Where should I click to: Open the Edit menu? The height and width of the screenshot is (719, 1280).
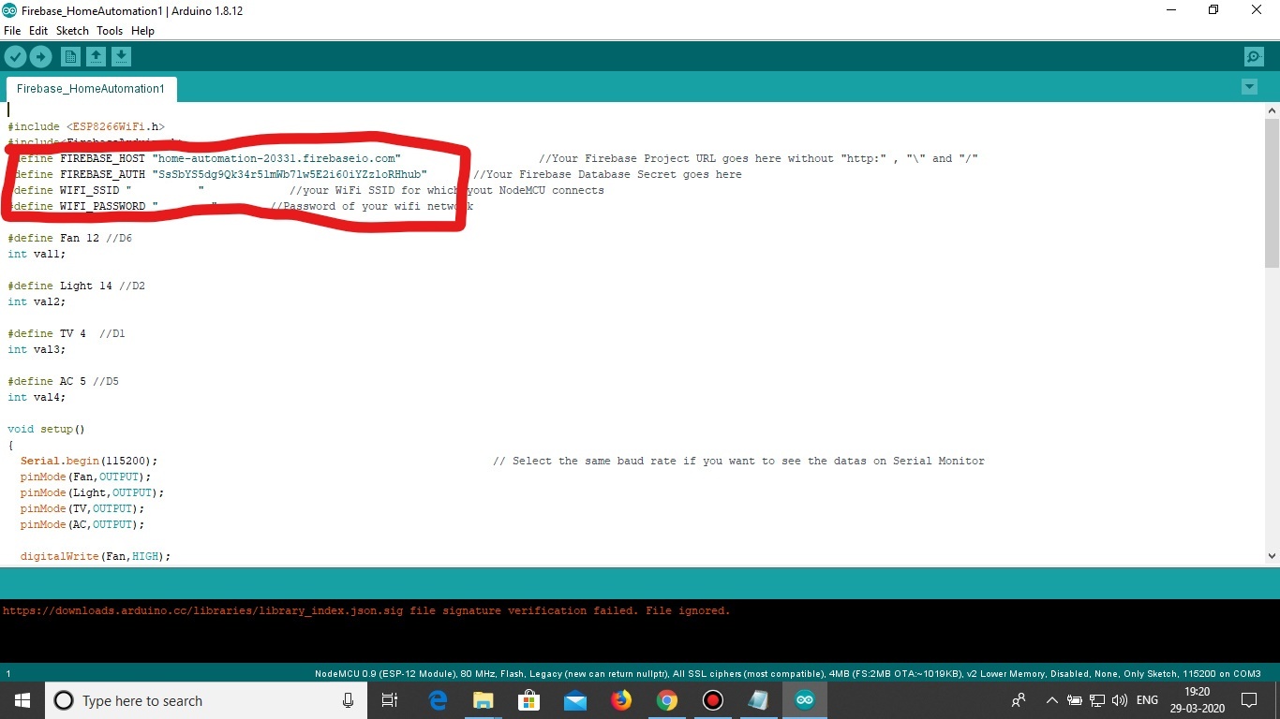(38, 31)
